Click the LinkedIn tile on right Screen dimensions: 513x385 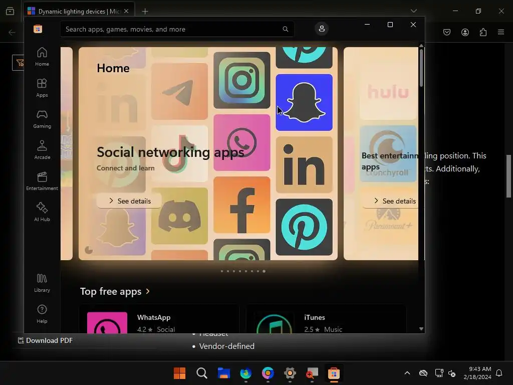[304, 164]
